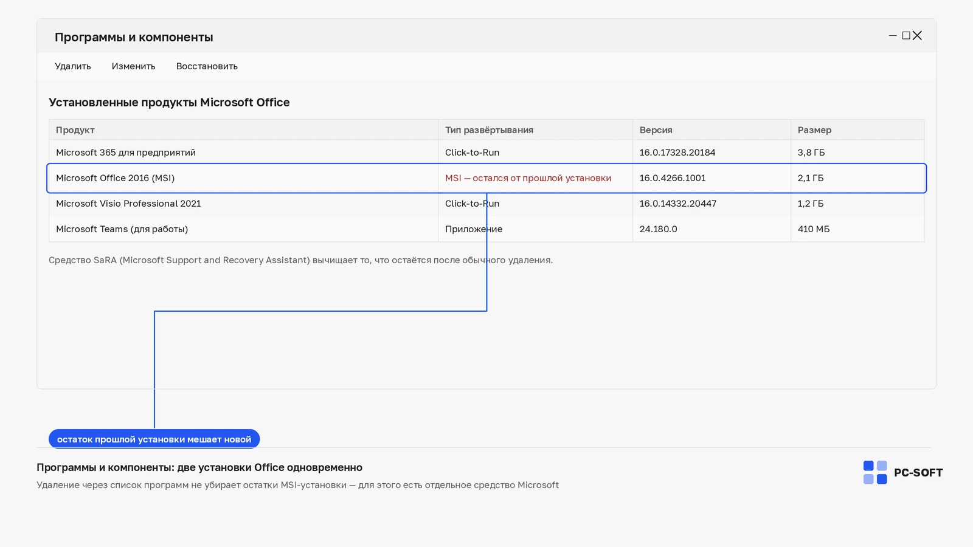
Task: Click the Приложение deployment type cell
Action: 474,229
